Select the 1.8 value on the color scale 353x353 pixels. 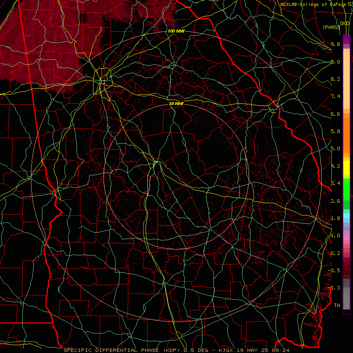coord(335,218)
